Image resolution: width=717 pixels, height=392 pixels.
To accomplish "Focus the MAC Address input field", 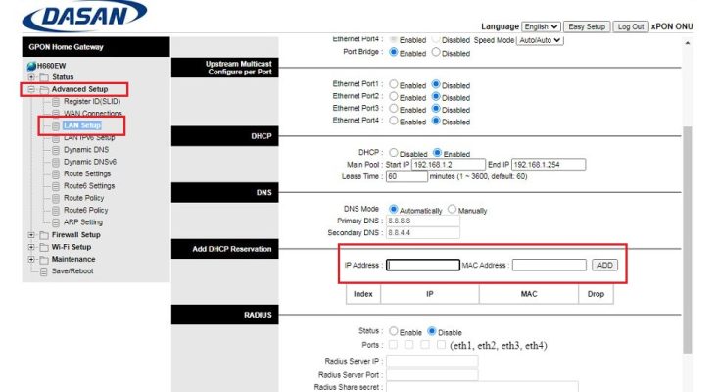I will pyautogui.click(x=550, y=265).
